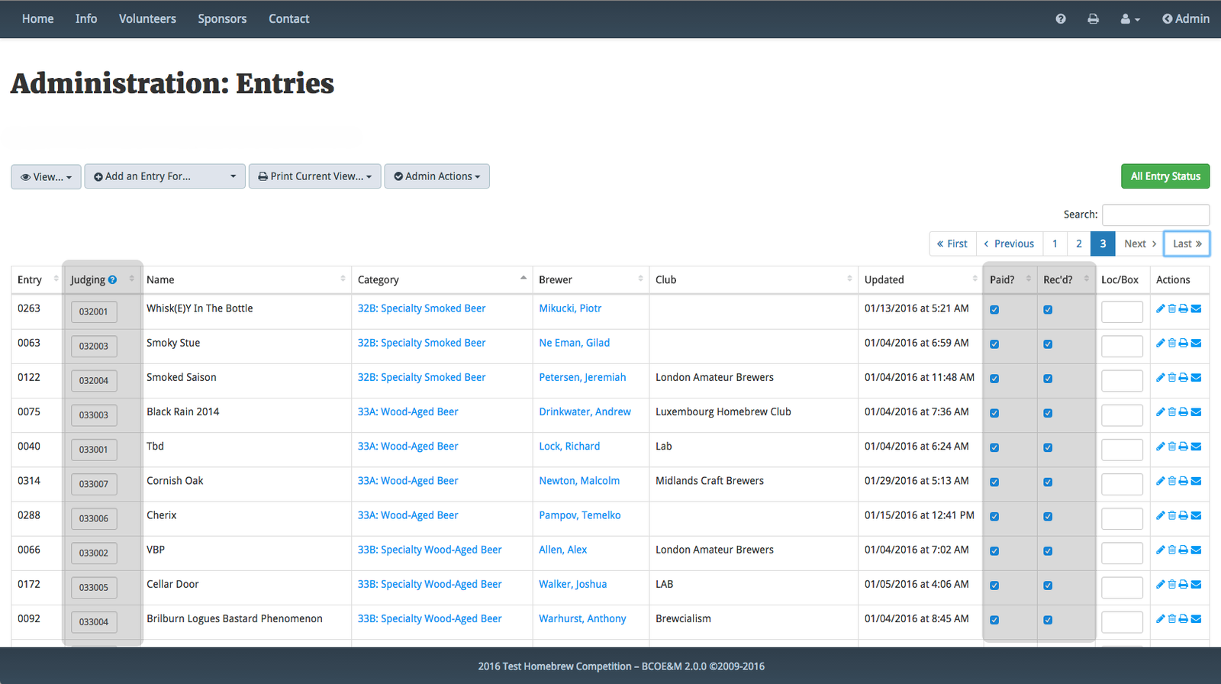Image resolution: width=1221 pixels, height=684 pixels.
Task: Open the View... dropdown
Action: (x=46, y=176)
